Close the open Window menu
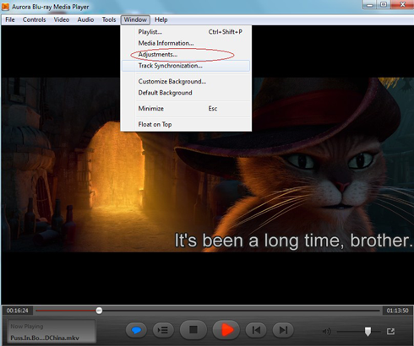 click(135, 19)
